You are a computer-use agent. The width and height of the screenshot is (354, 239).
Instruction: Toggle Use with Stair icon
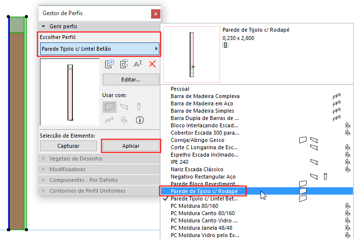pos(124,120)
